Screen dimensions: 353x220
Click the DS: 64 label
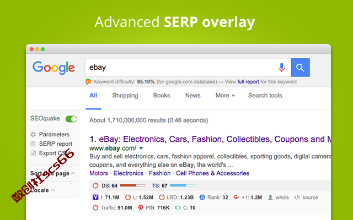(x=109, y=186)
